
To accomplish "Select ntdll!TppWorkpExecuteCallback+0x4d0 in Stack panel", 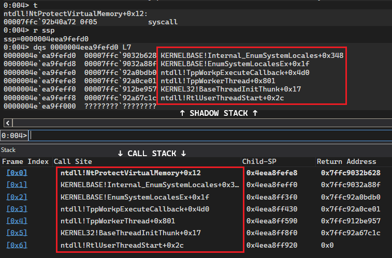I will 135,209.
